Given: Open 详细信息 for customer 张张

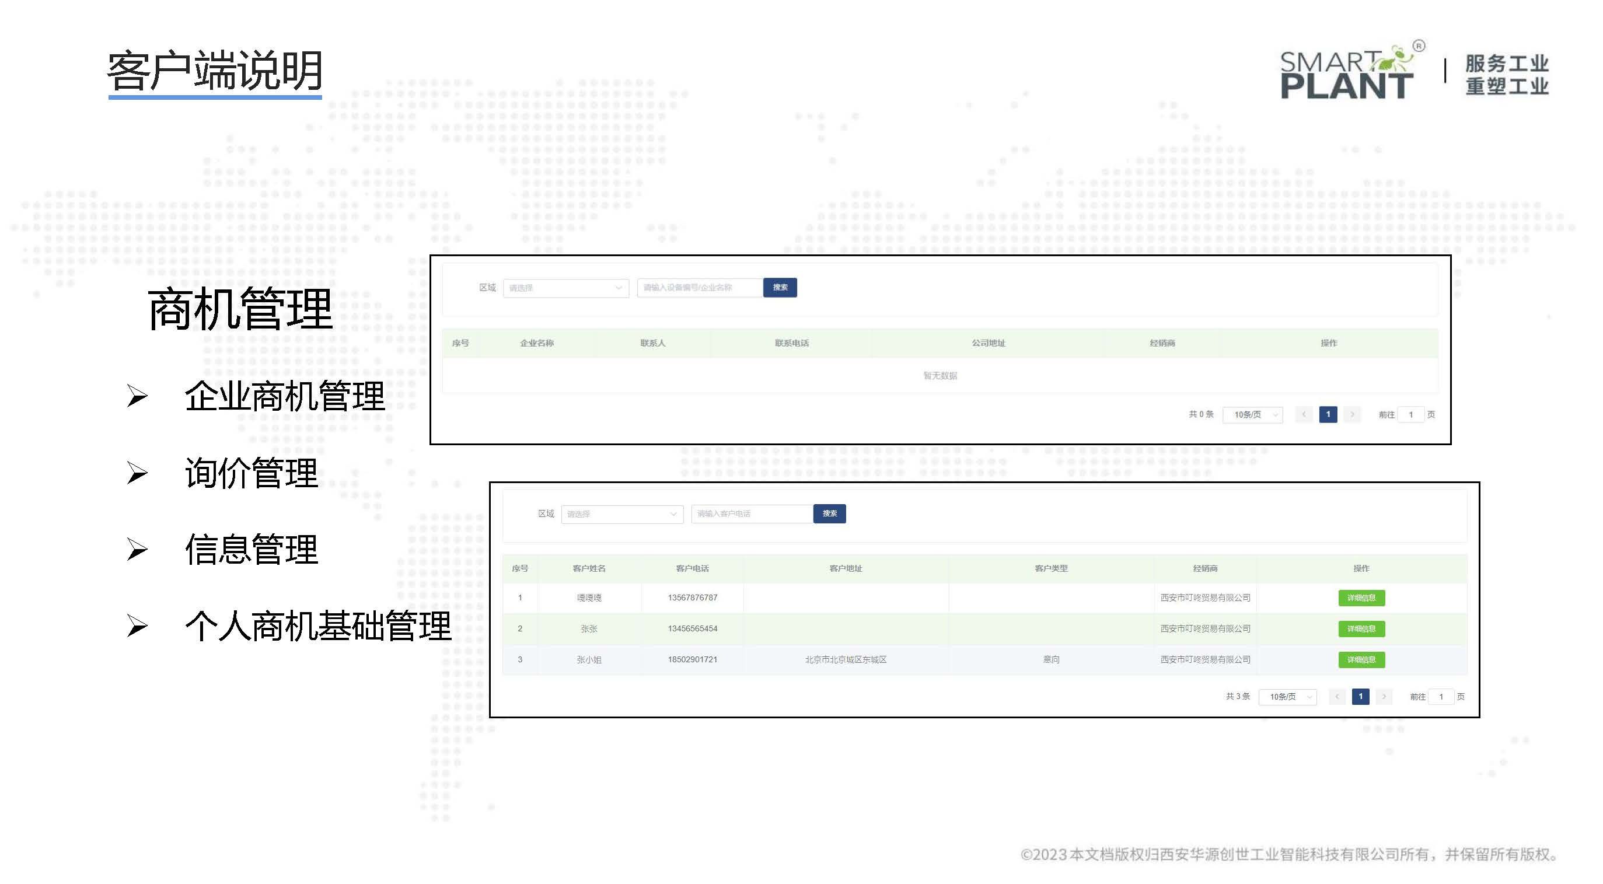Looking at the screenshot, I should (x=1361, y=630).
